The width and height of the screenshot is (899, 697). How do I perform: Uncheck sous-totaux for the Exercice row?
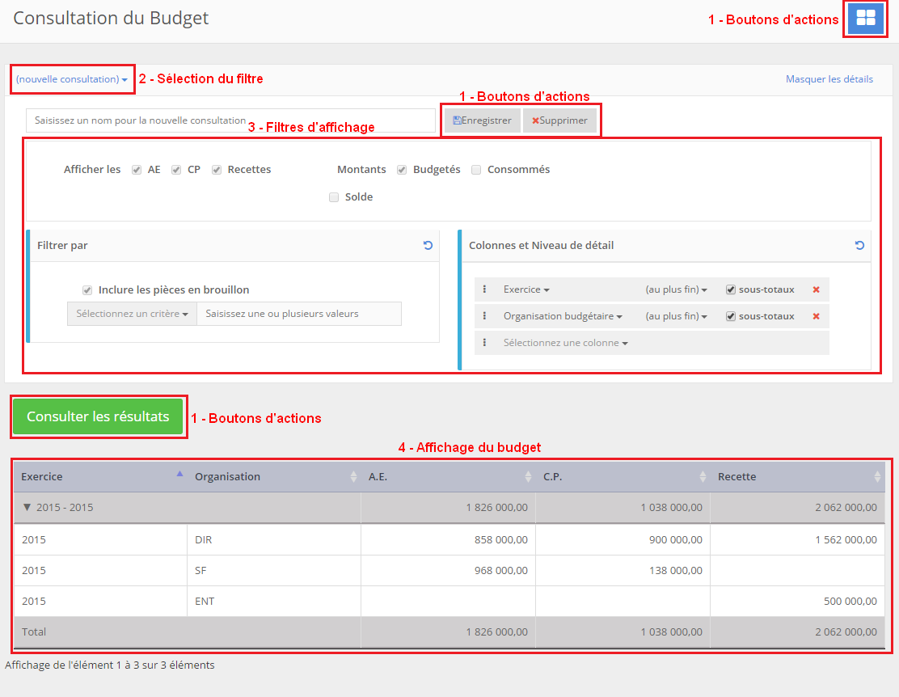click(x=731, y=289)
